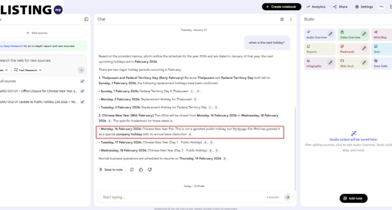Create a Data Table
This screenshot has height=210, width=392.
382,63
